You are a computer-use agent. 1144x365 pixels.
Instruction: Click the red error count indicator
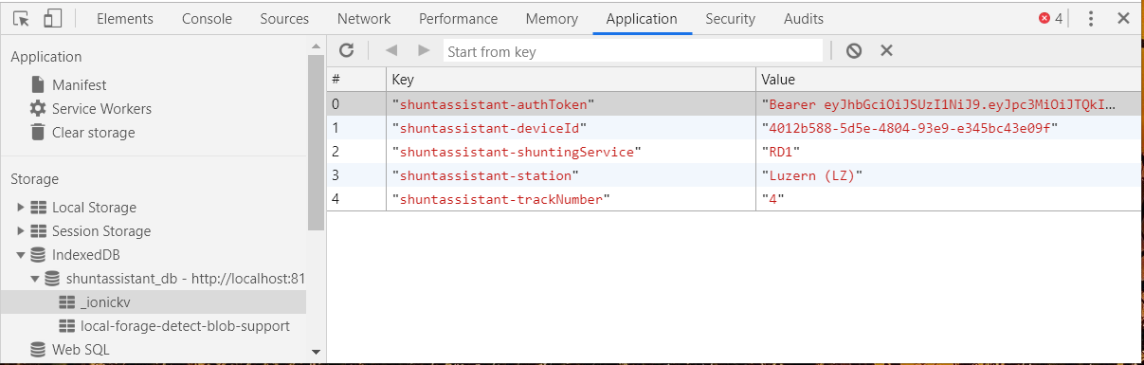pos(1051,18)
